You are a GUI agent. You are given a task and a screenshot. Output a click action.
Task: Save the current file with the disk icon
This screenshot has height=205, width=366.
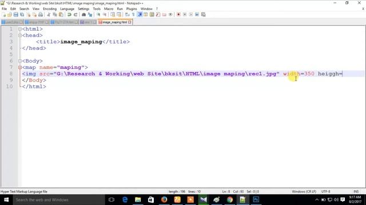click(x=15, y=15)
